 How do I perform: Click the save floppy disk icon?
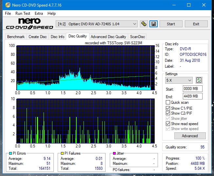(x=154, y=24)
